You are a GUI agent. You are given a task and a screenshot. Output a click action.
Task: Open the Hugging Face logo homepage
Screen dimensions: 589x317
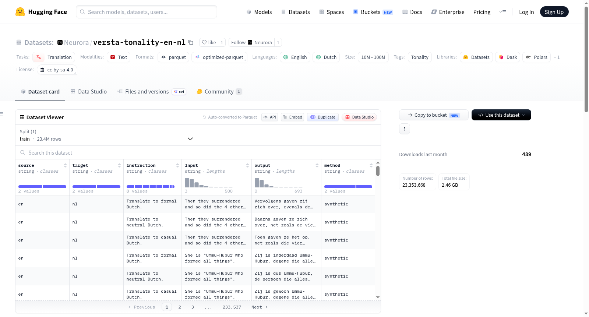click(41, 12)
